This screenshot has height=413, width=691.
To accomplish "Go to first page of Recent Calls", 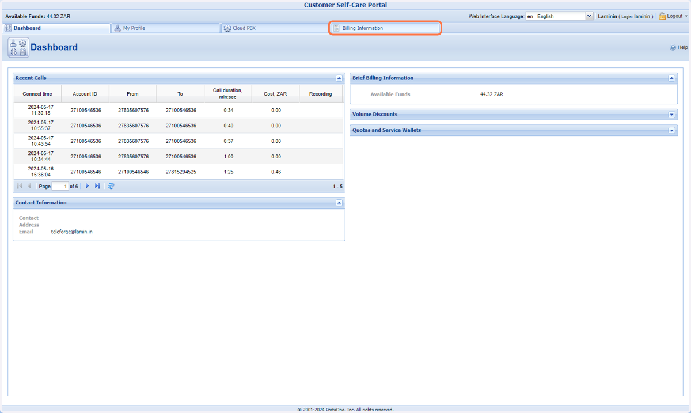I will pos(20,186).
